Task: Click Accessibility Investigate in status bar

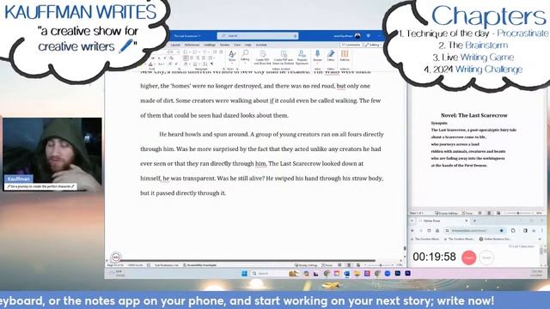Action: coord(200,265)
